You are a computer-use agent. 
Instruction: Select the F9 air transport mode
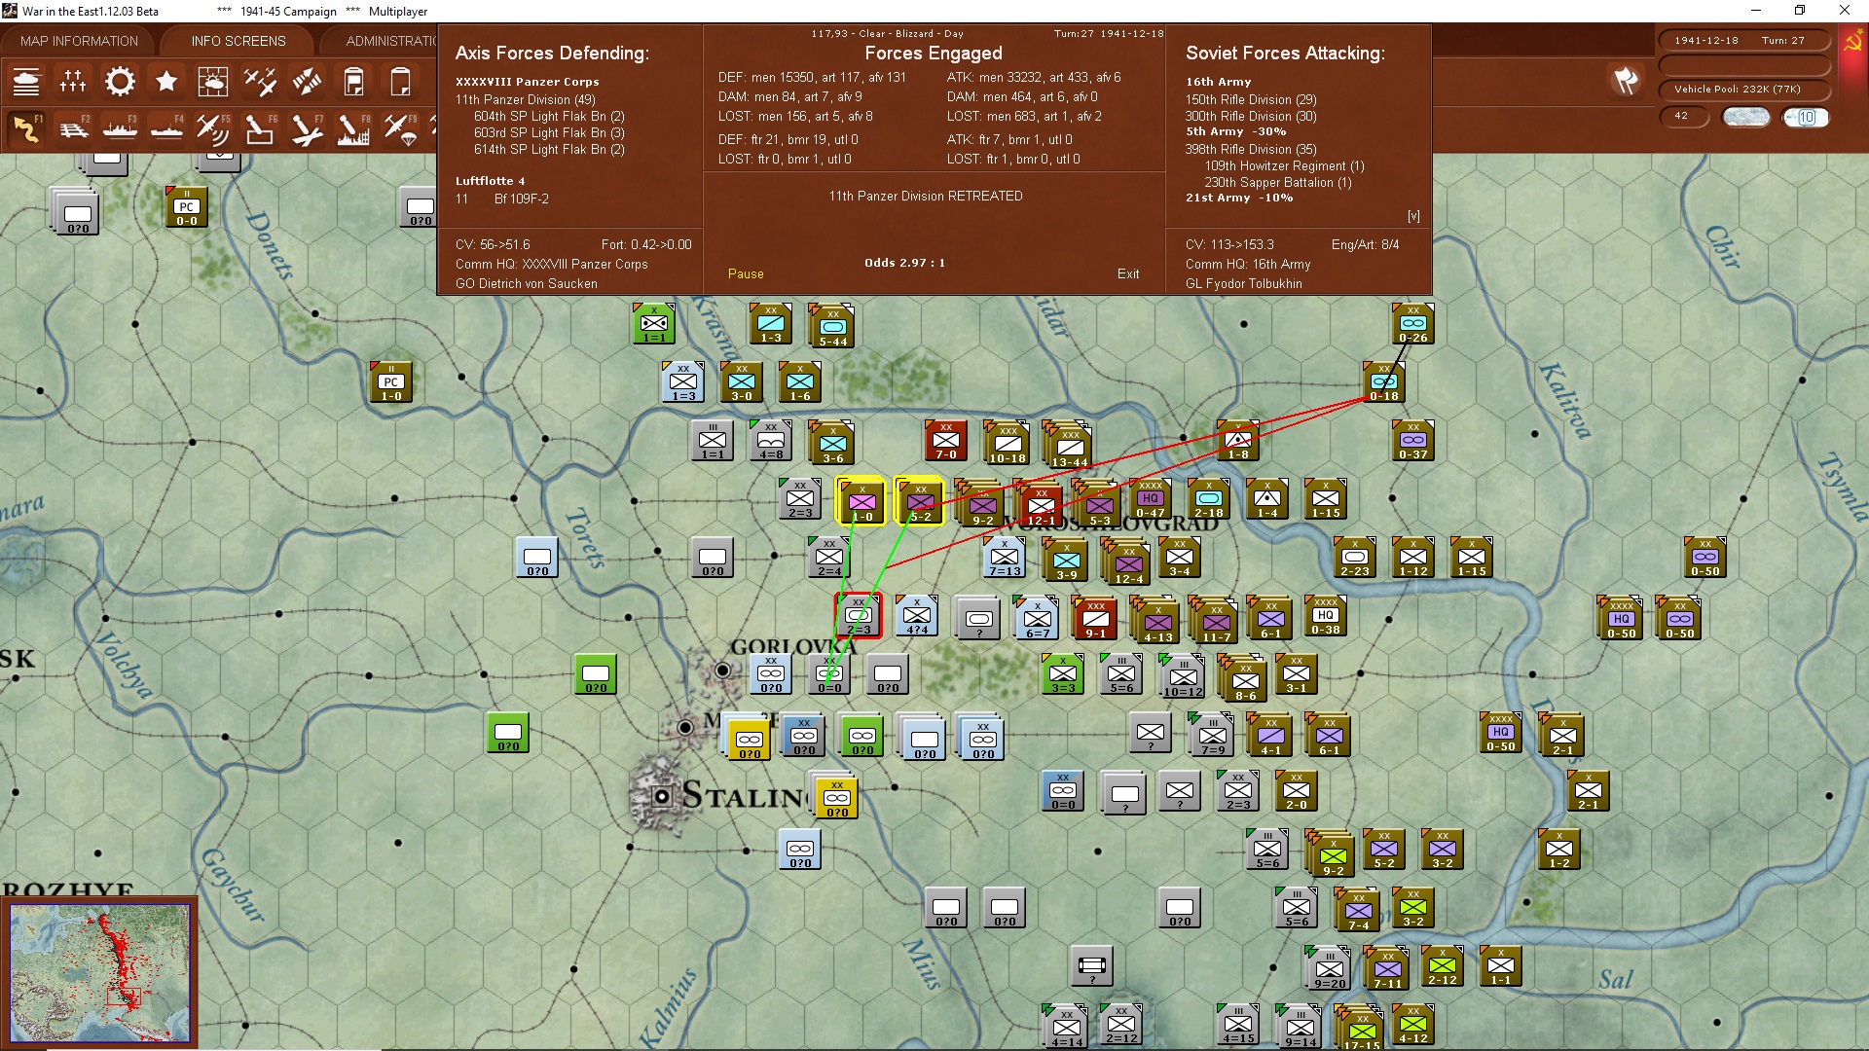click(400, 128)
